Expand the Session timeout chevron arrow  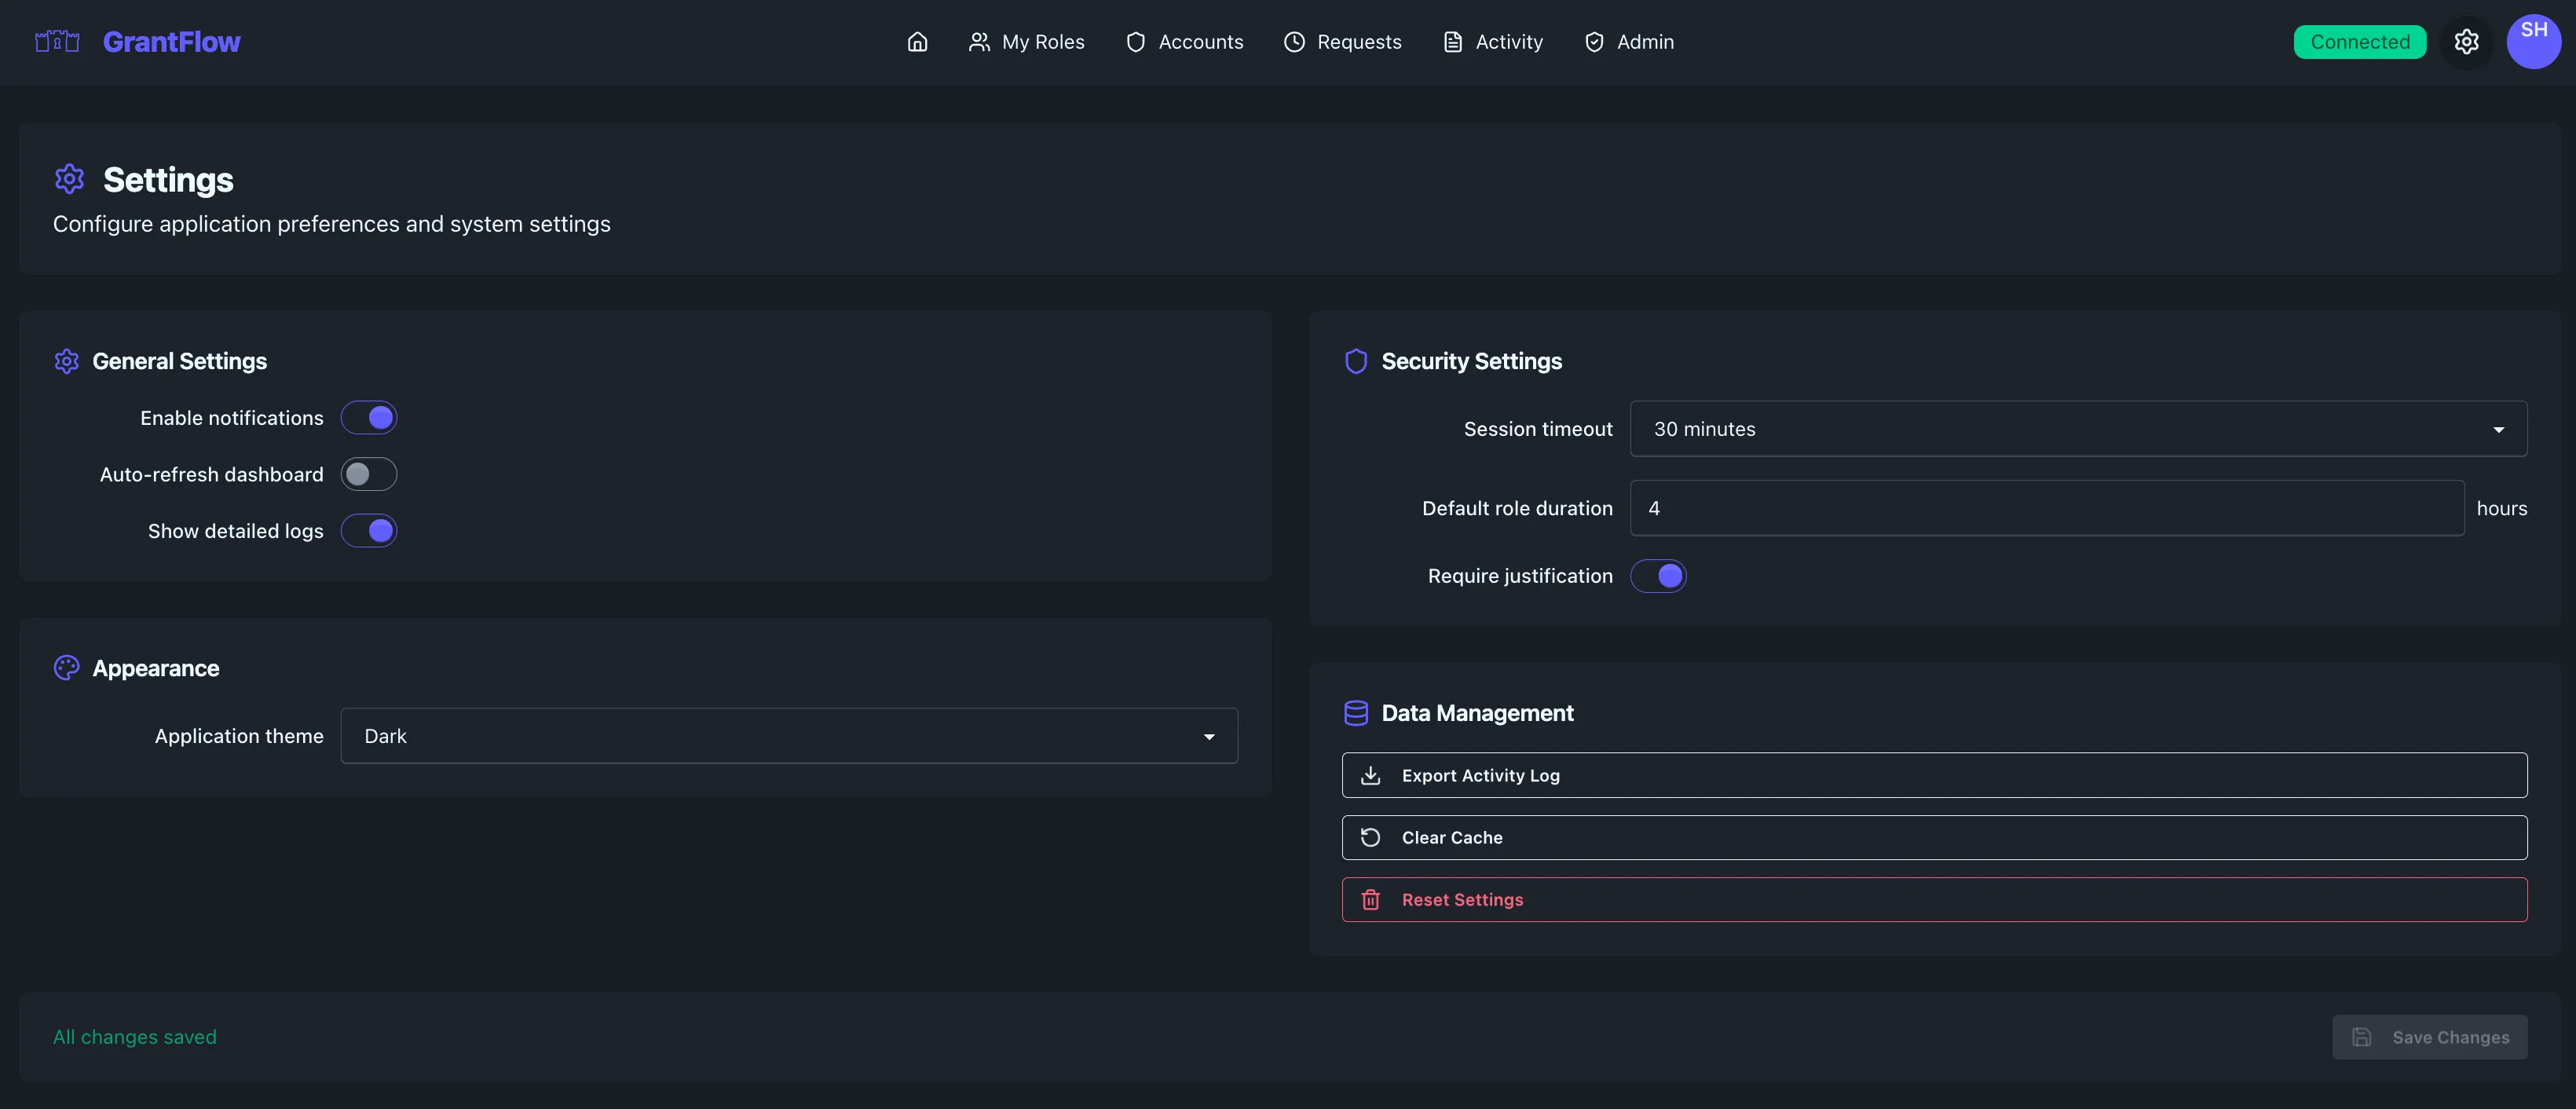2498,428
